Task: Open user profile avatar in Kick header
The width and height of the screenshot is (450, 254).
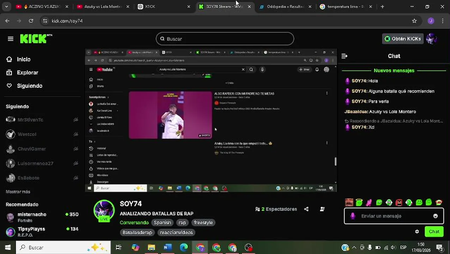Action: (x=432, y=39)
